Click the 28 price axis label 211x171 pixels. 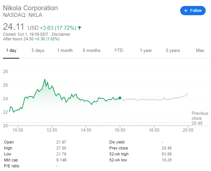[x=5, y=71]
